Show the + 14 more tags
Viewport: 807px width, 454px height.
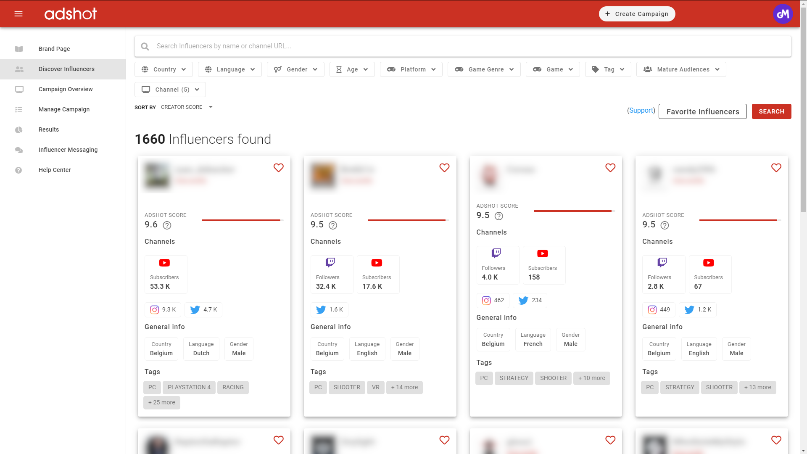(404, 388)
